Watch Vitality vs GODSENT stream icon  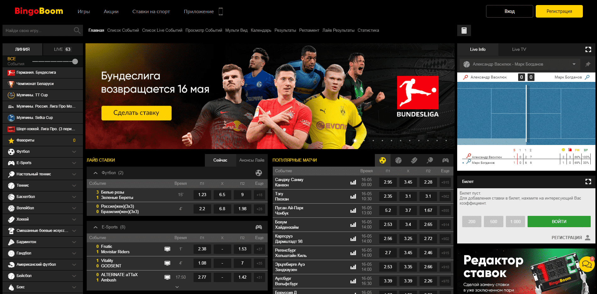[x=167, y=263]
